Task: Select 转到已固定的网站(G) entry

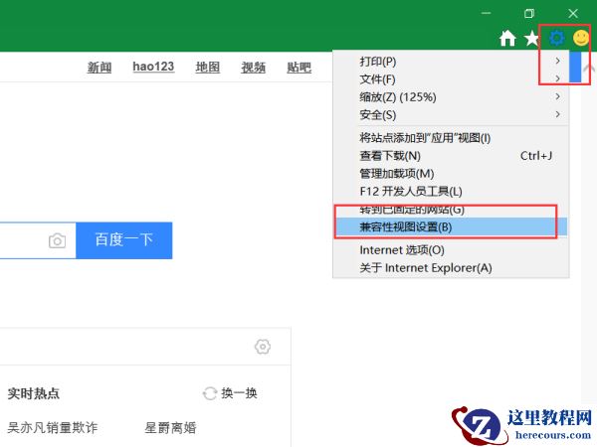Action: [x=451, y=210]
